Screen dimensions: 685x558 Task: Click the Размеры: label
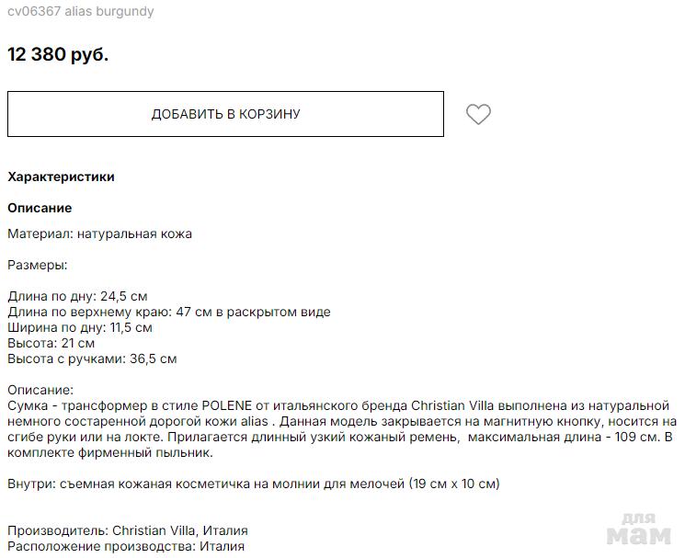pyautogui.click(x=38, y=265)
